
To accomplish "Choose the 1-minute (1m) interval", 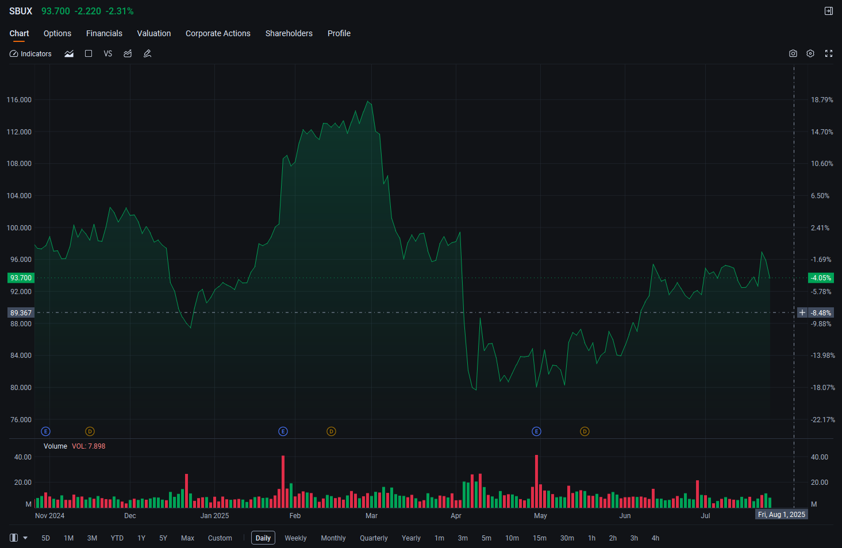I will 440,538.
